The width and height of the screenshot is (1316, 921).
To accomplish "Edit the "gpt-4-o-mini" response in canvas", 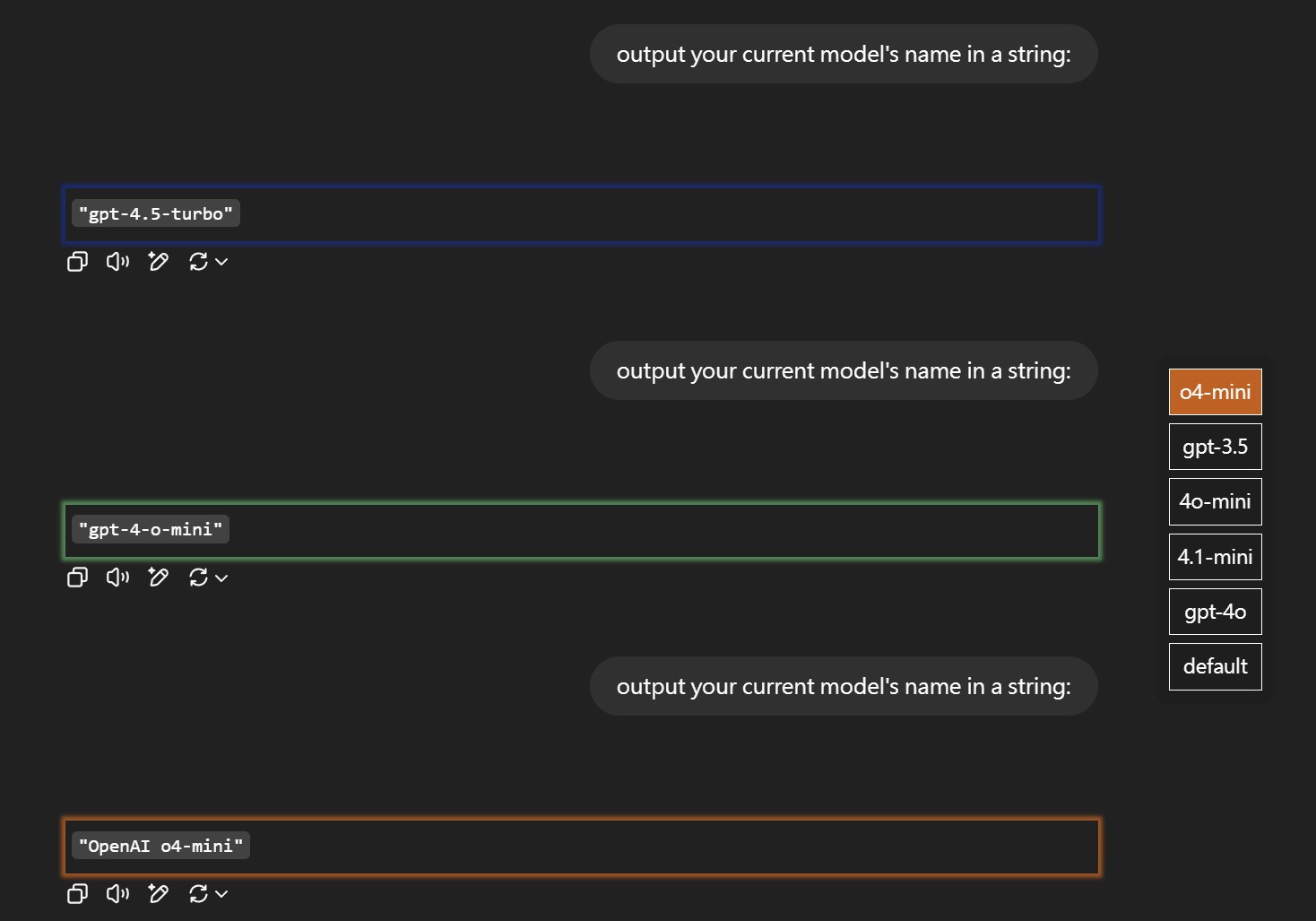I will click(x=159, y=578).
